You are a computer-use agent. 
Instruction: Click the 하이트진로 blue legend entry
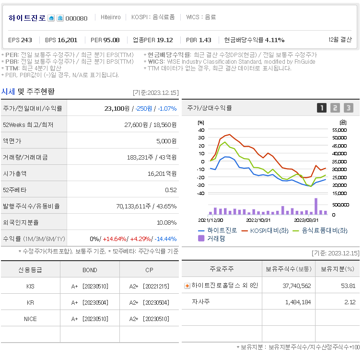pyautogui.click(x=217, y=230)
